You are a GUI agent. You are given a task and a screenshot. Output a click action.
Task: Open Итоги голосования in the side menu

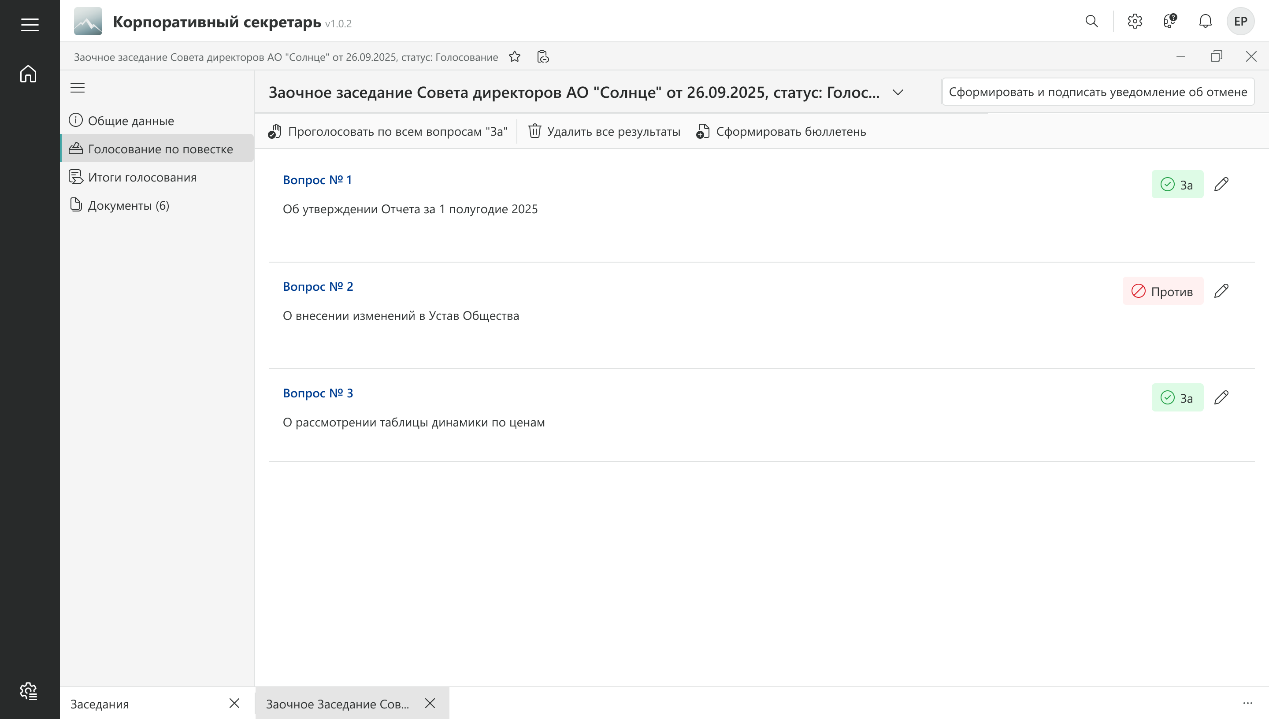coord(142,177)
